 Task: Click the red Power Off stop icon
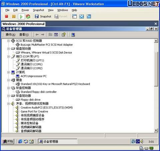pyautogui.click(x=7, y=16)
